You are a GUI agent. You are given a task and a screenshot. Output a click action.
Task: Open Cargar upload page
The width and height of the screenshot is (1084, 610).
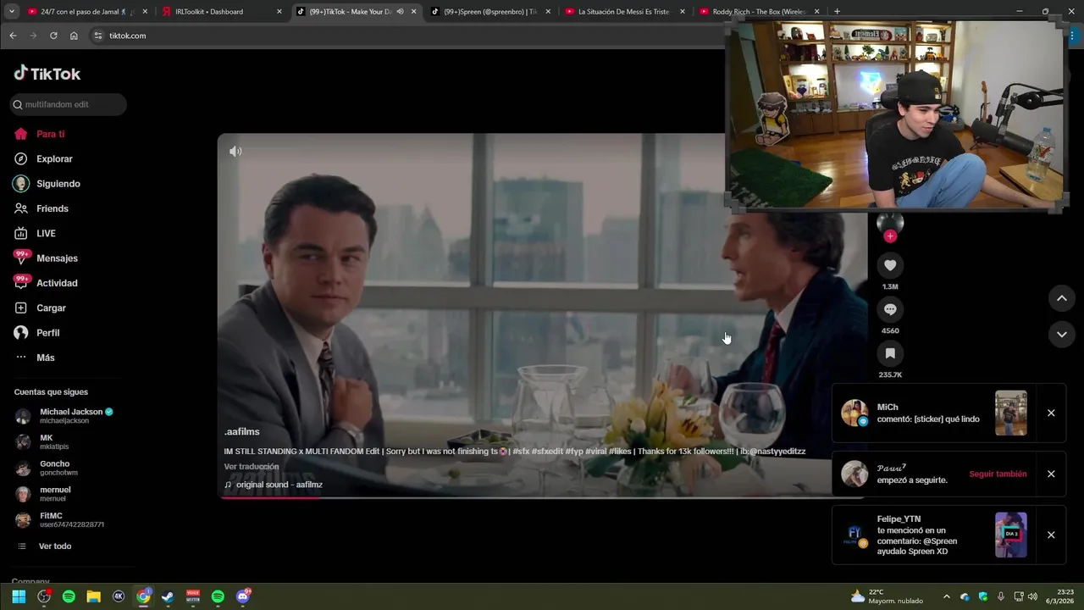51,308
